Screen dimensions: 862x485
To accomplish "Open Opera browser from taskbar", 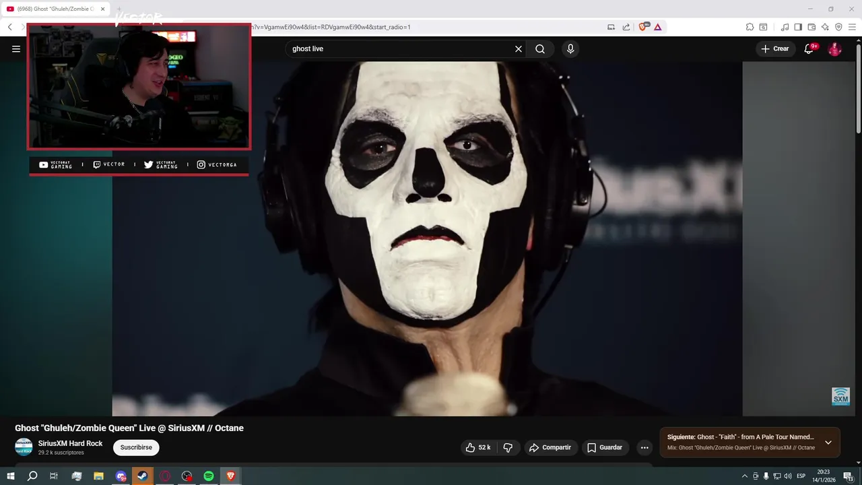I will pyautogui.click(x=165, y=476).
